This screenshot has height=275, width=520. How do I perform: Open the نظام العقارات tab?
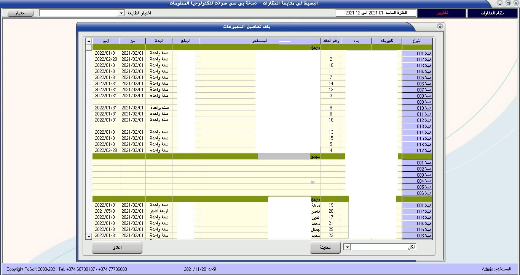pos(492,13)
